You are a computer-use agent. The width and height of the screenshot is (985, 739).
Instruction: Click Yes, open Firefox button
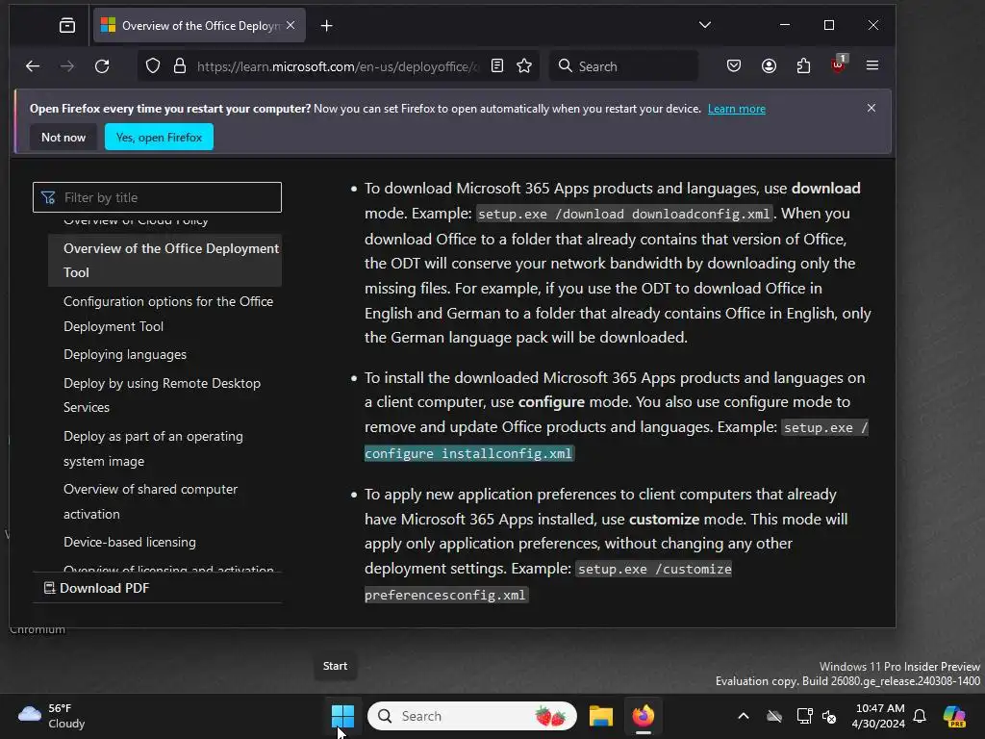159,137
